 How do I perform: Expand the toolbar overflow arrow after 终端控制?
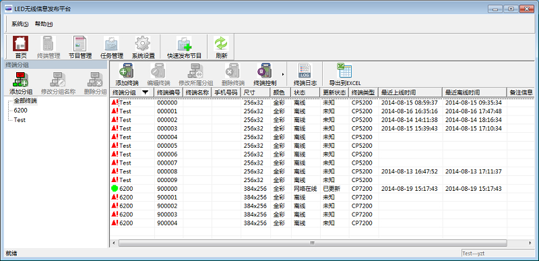(283, 74)
